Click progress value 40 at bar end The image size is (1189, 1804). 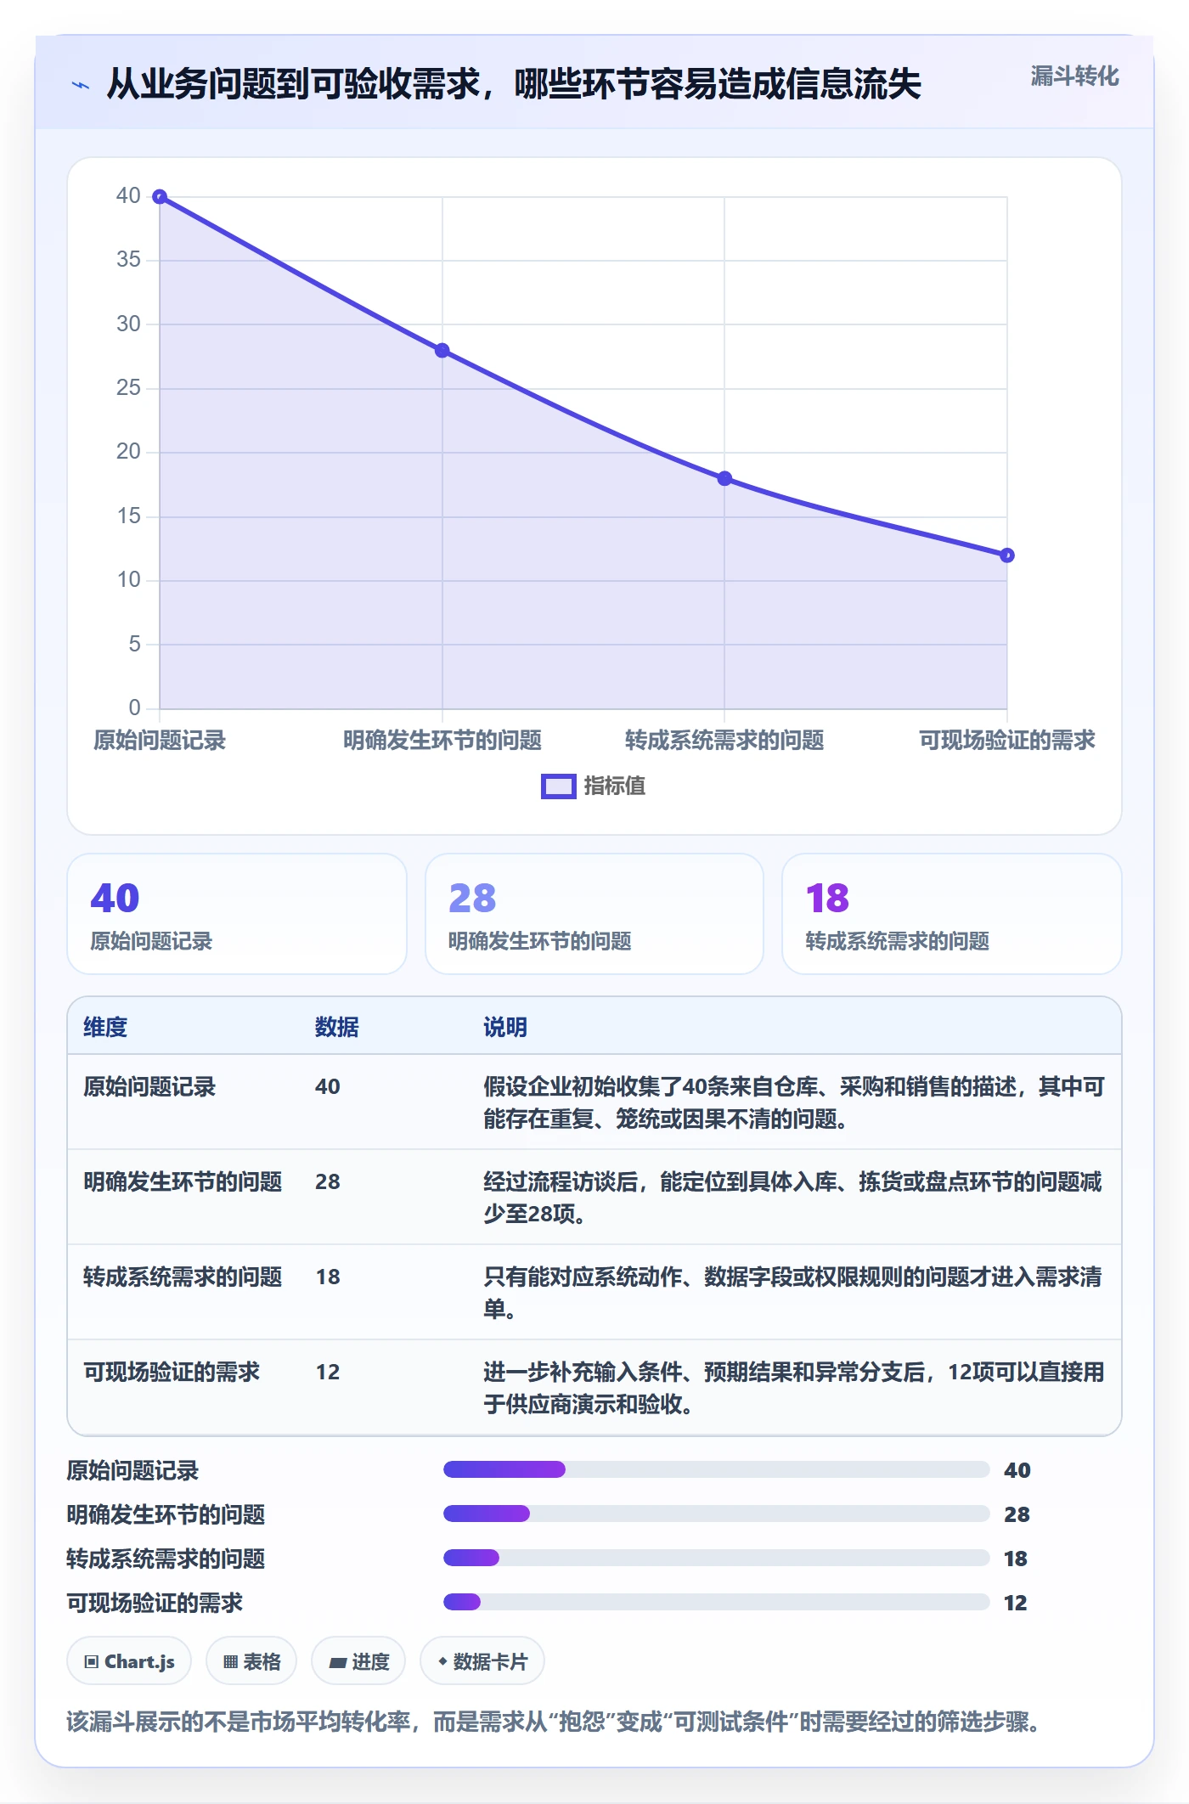(1017, 1471)
